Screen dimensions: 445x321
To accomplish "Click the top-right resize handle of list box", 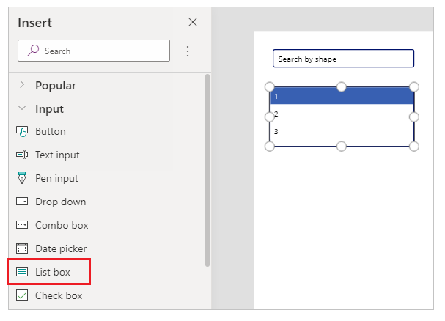I will [x=414, y=86].
